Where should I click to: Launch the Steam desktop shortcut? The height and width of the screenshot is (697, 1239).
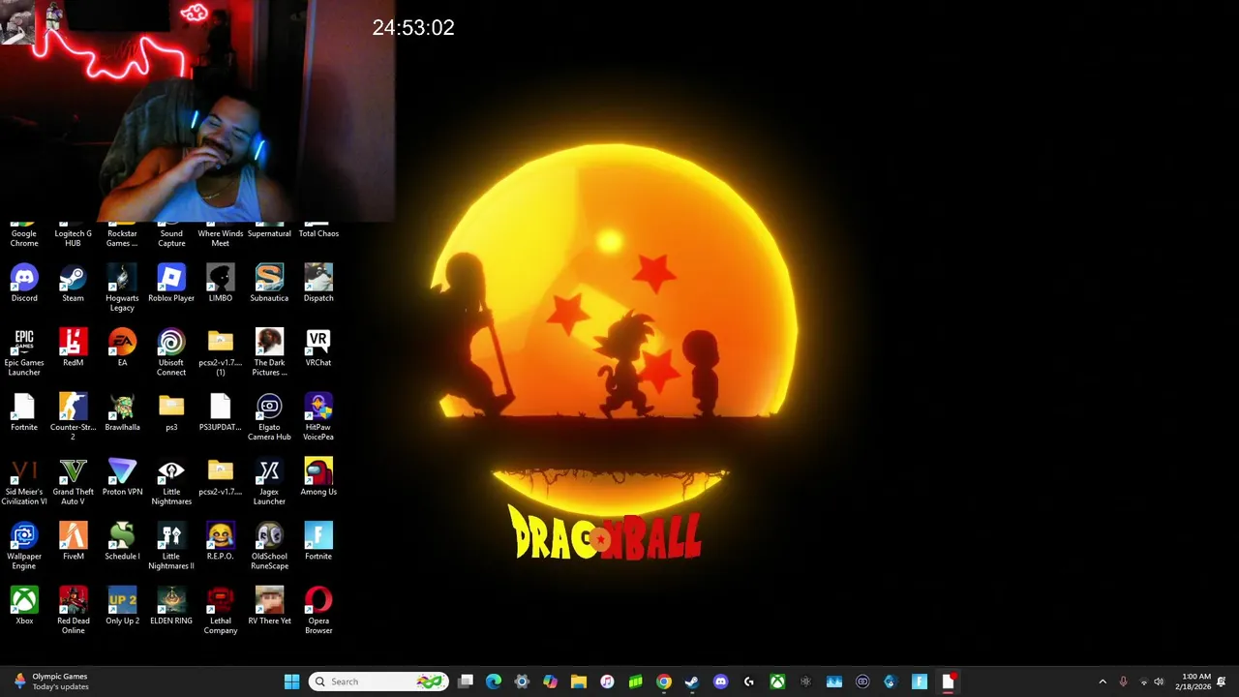[73, 284]
